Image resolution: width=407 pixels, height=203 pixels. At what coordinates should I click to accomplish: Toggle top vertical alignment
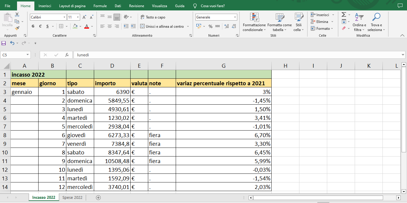tap(102, 17)
